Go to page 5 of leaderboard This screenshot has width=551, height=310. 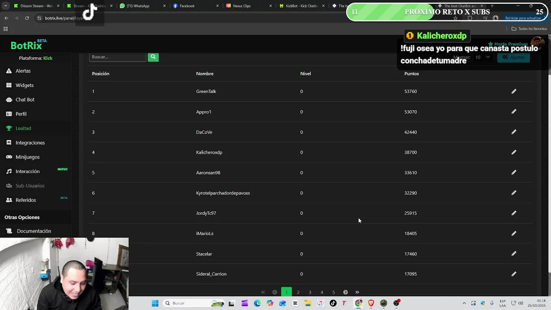[333, 292]
